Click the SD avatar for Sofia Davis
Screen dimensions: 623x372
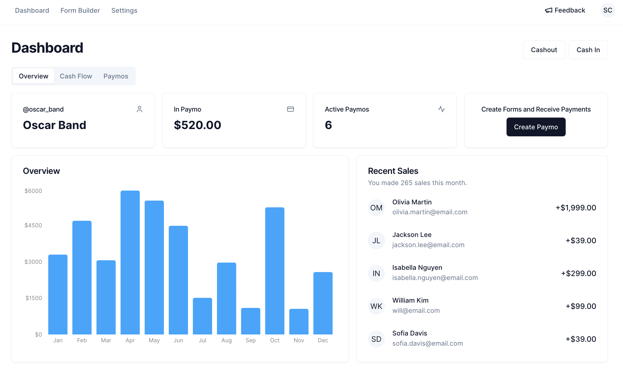pyautogui.click(x=376, y=339)
